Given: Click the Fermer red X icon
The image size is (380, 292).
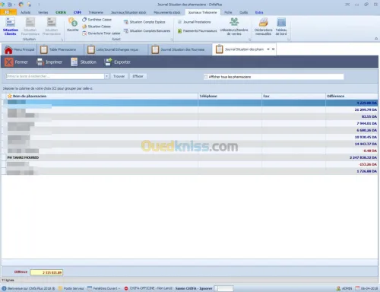Looking at the screenshot, I should 9,62.
